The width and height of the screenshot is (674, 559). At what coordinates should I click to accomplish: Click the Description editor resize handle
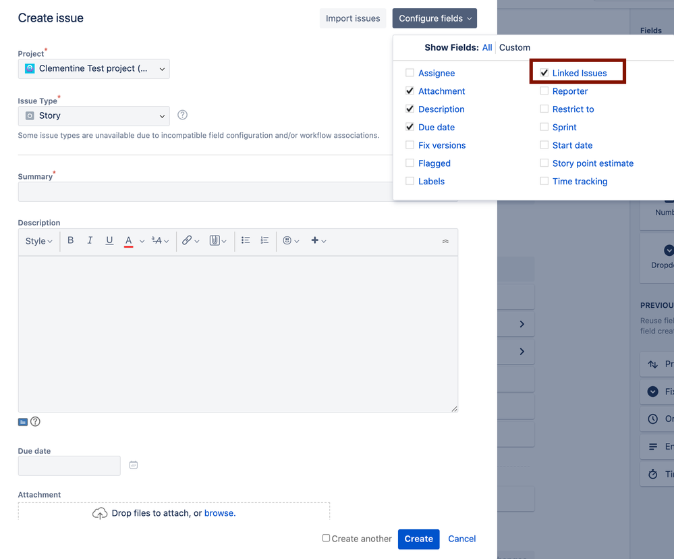[x=454, y=409]
